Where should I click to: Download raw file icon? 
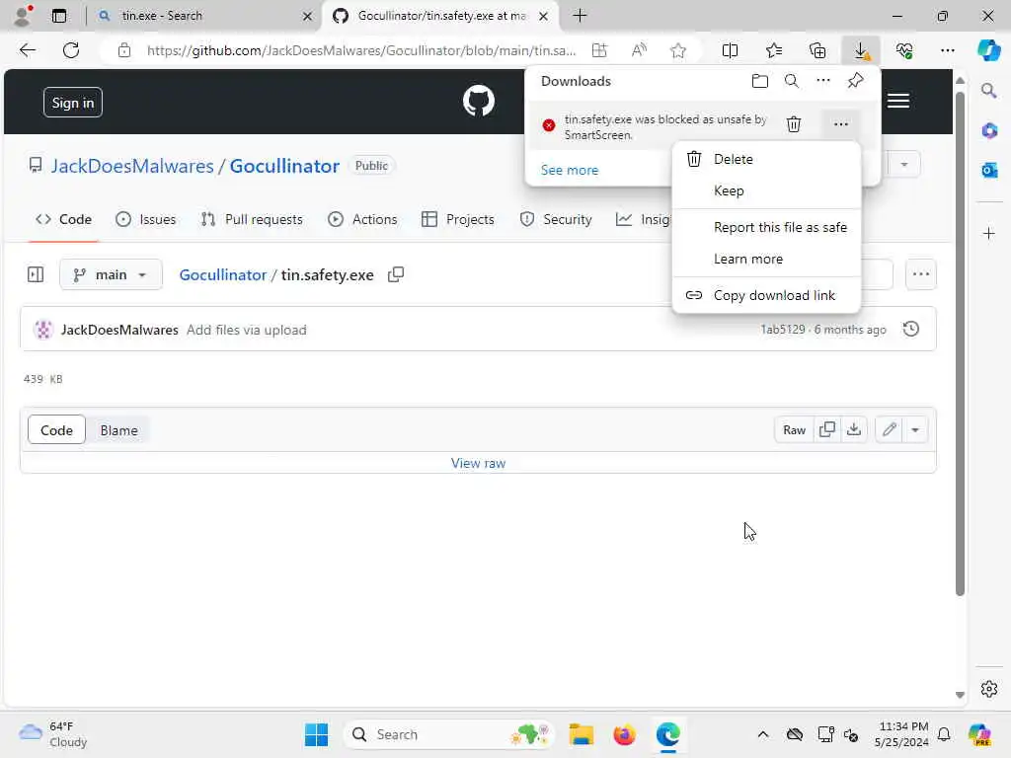point(854,430)
